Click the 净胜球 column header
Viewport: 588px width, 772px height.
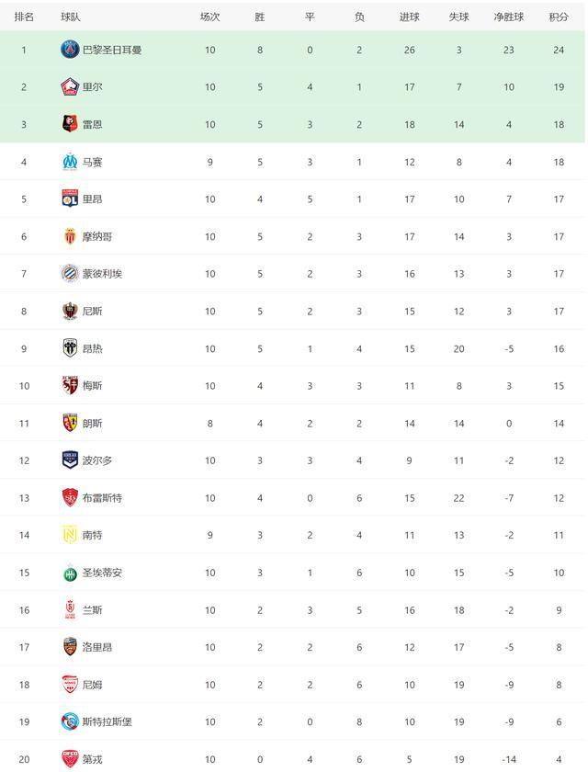[x=509, y=17]
